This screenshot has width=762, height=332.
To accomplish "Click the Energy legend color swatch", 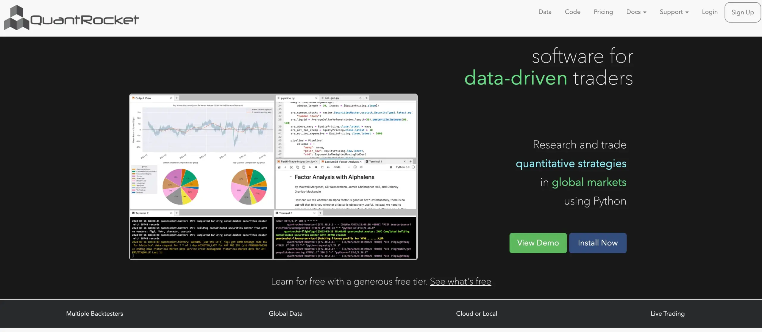I will click(x=134, y=176).
